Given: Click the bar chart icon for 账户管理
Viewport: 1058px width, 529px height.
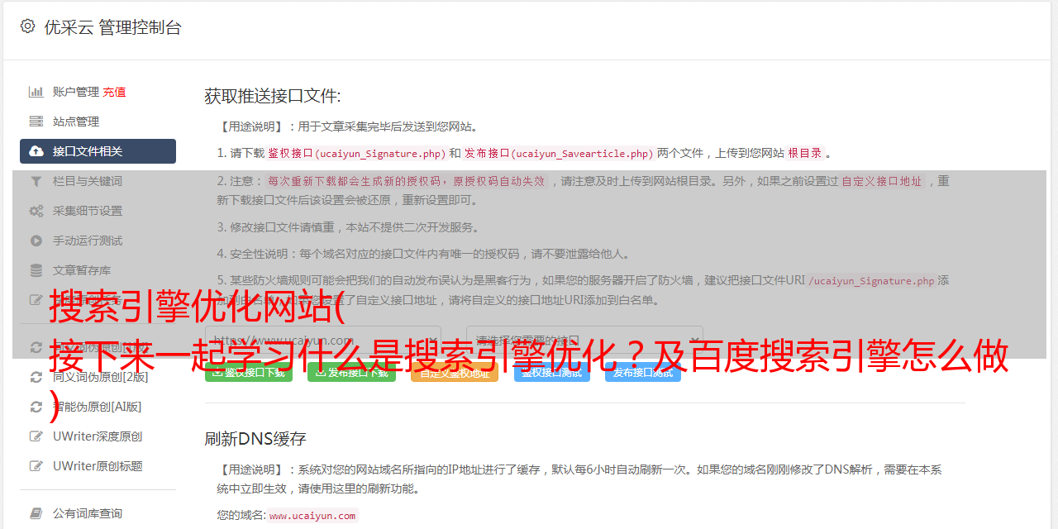Looking at the screenshot, I should coord(36,92).
